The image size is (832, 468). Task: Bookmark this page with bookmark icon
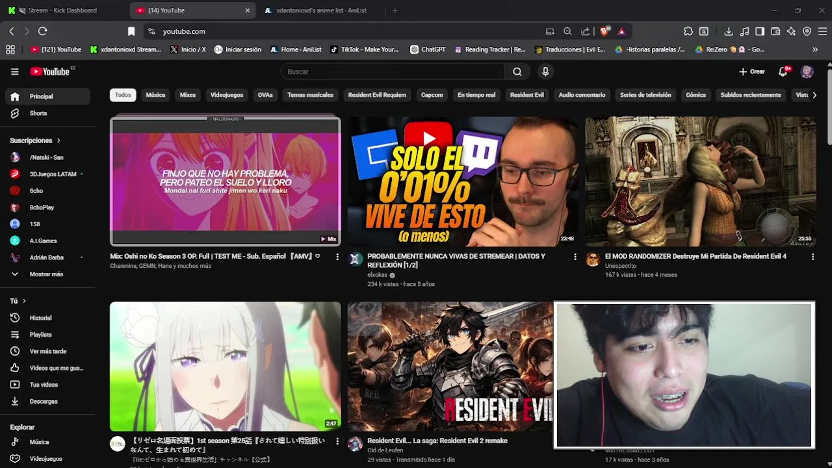pos(131,31)
